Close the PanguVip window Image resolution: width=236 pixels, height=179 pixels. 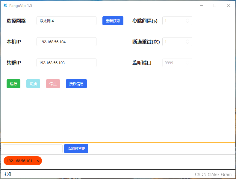229,6
